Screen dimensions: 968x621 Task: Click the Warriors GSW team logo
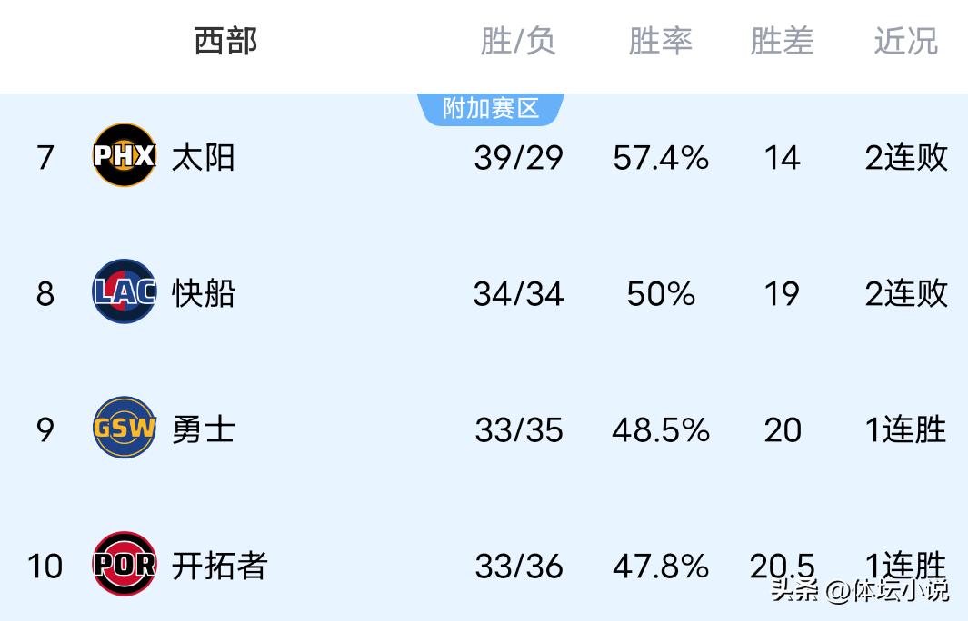[125, 428]
